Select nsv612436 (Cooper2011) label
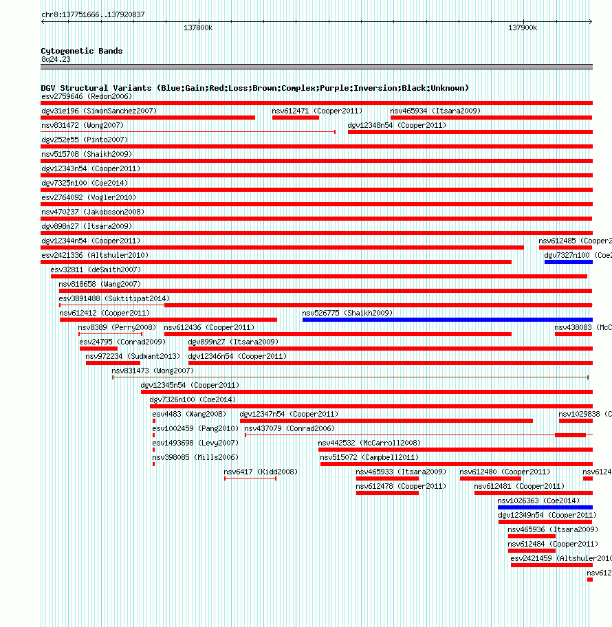Viewport: 612px width, 627px height. [x=209, y=327]
